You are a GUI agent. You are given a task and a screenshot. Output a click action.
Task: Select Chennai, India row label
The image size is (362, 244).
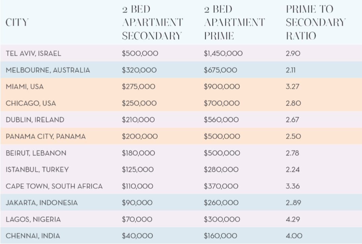point(33,236)
